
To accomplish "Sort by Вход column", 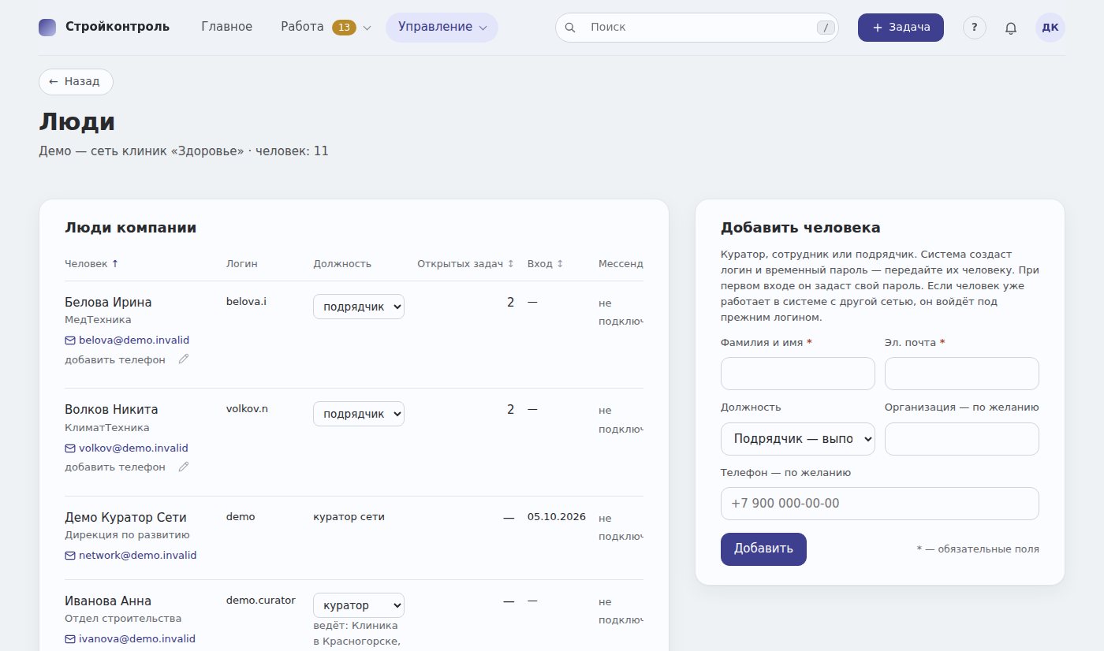I will [x=545, y=264].
